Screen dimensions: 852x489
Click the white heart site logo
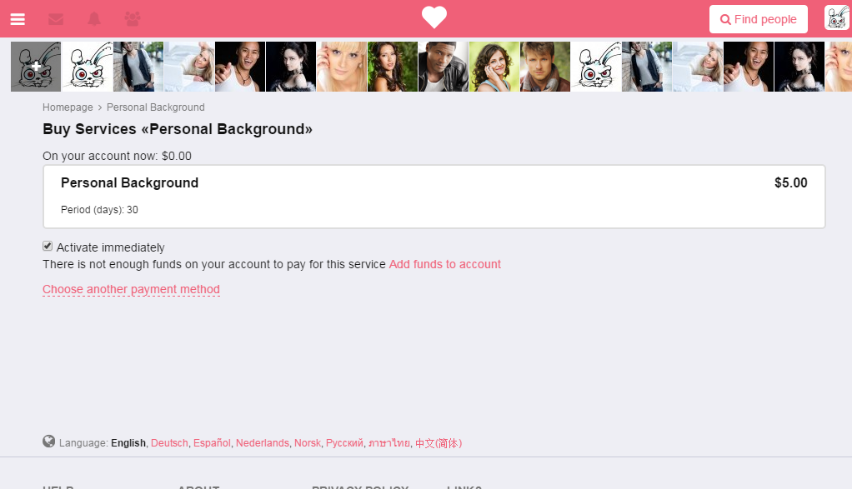coord(434,17)
